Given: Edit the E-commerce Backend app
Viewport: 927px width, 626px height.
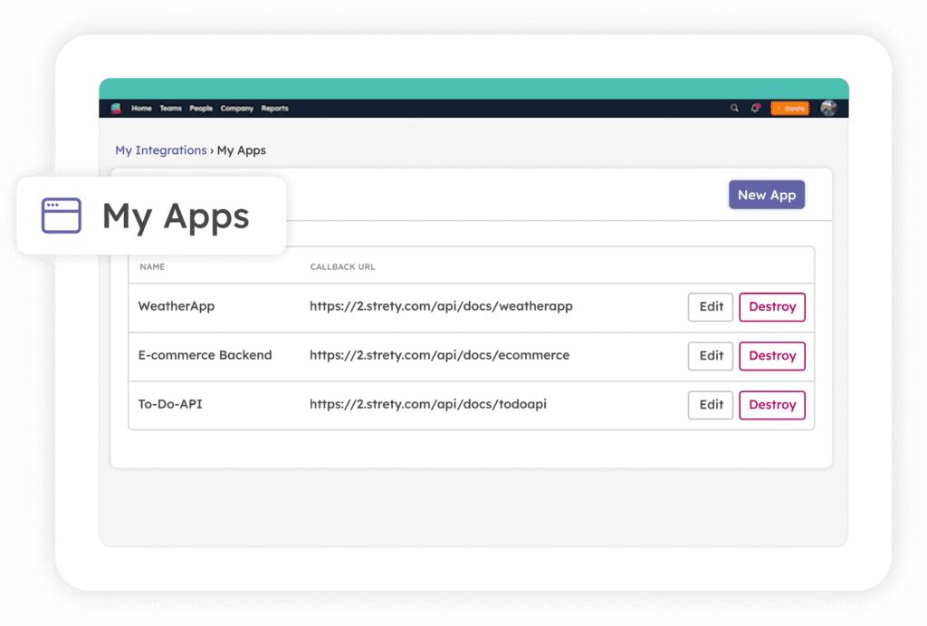Looking at the screenshot, I should click(711, 356).
